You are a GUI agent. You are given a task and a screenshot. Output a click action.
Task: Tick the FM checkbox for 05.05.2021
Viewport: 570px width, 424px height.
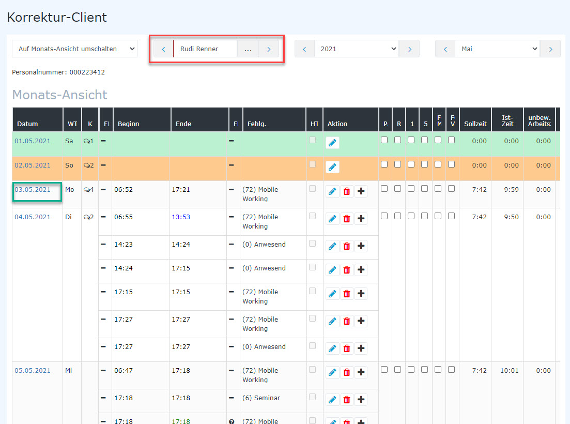click(438, 370)
